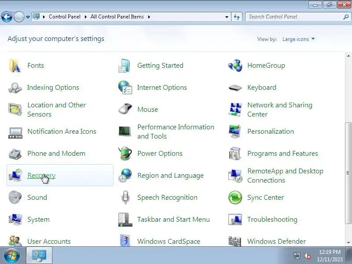The image size is (352, 264).
Task: Open the Getting Started link
Action: coord(160,66)
